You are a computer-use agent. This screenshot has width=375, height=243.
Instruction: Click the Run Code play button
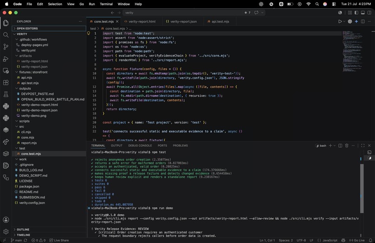point(340,21)
